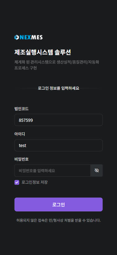Click the white MES letters in the logo
Image resolution: width=117 pixels, height=255 pixels.
click(37, 38)
